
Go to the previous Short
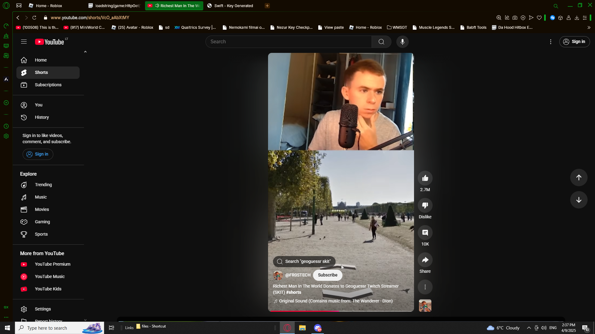pyautogui.click(x=579, y=178)
